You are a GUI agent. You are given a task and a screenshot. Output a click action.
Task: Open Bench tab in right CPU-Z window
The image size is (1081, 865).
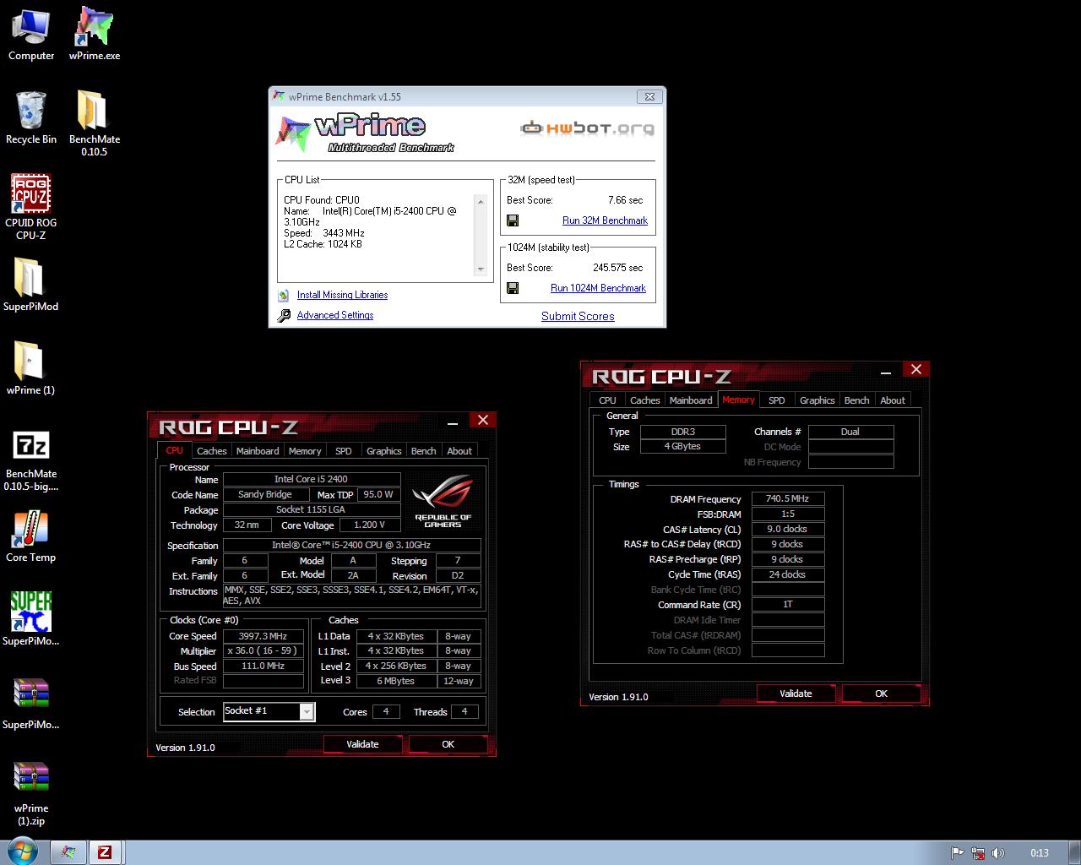pos(857,400)
